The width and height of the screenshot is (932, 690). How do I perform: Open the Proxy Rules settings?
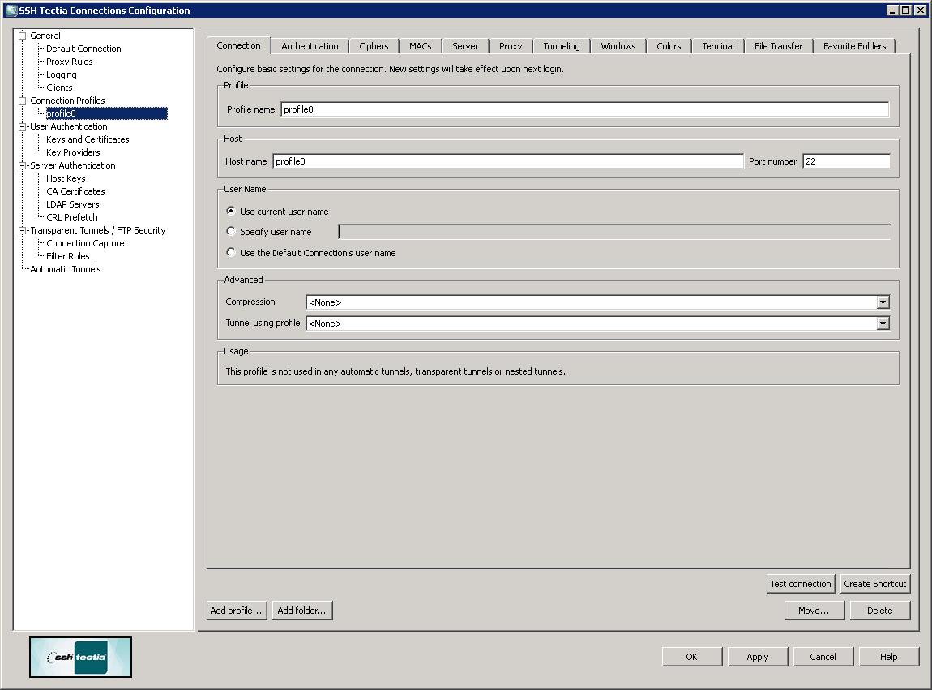click(68, 61)
